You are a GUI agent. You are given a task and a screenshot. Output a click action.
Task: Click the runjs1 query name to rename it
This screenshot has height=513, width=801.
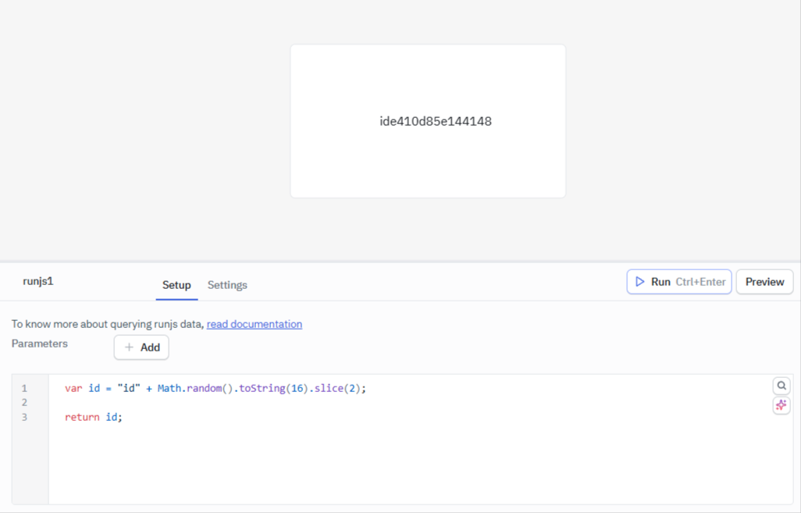(x=37, y=282)
